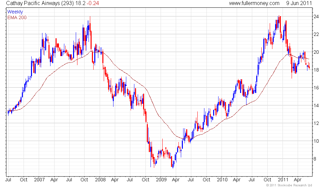Click the x-axis label '2011'
The image size is (330, 188).
[283, 180]
